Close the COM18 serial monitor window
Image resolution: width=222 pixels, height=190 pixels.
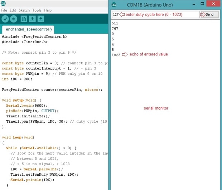(x=213, y=4)
